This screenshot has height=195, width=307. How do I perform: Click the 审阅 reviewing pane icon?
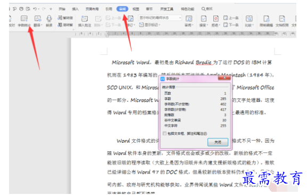(189, 19)
